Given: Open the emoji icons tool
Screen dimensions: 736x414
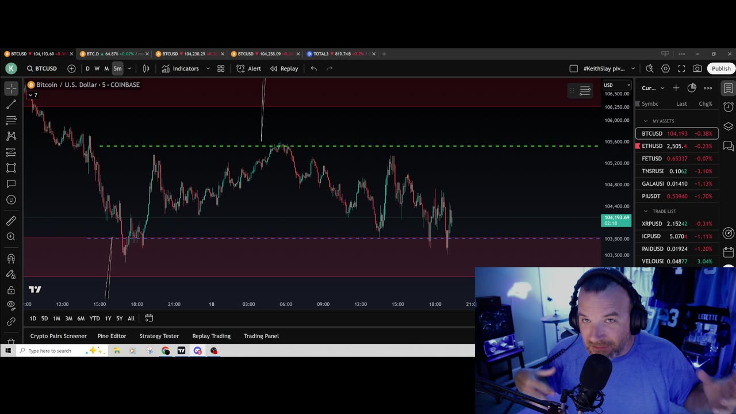Looking at the screenshot, I should pyautogui.click(x=11, y=200).
